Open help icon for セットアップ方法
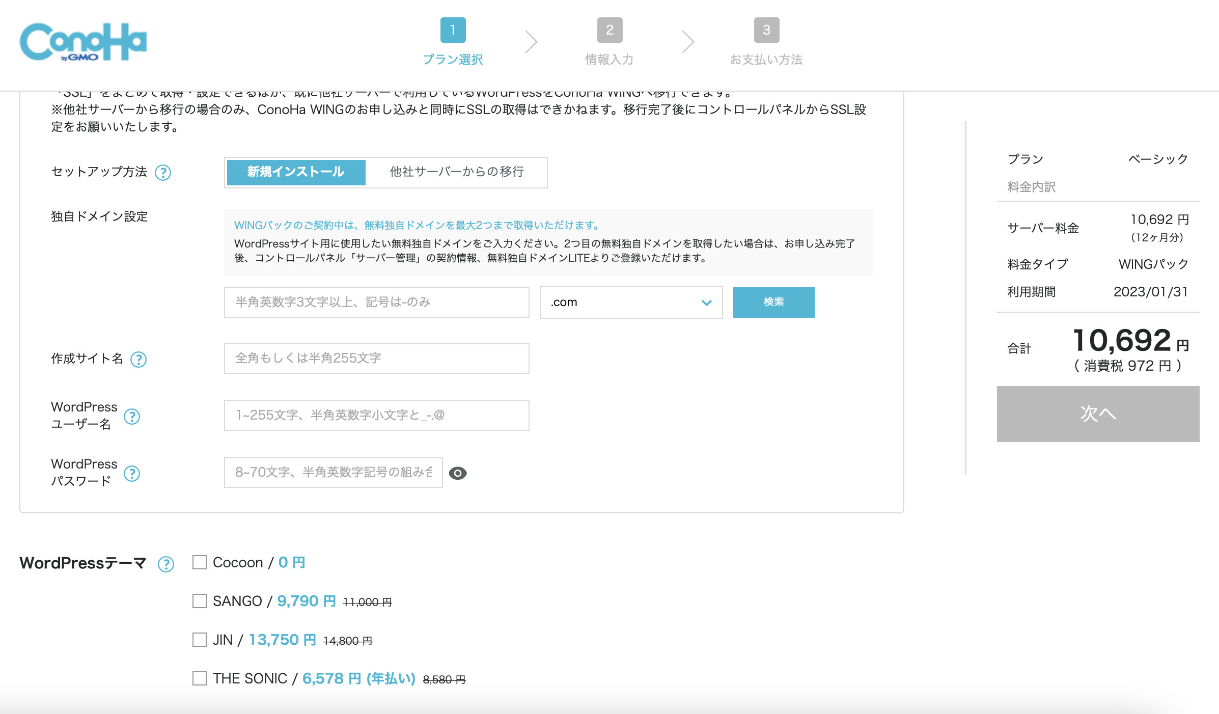1219x714 pixels. (163, 173)
